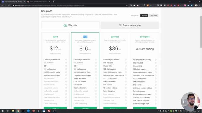Show info for Basic '100 static pages'

[x=66, y=69]
